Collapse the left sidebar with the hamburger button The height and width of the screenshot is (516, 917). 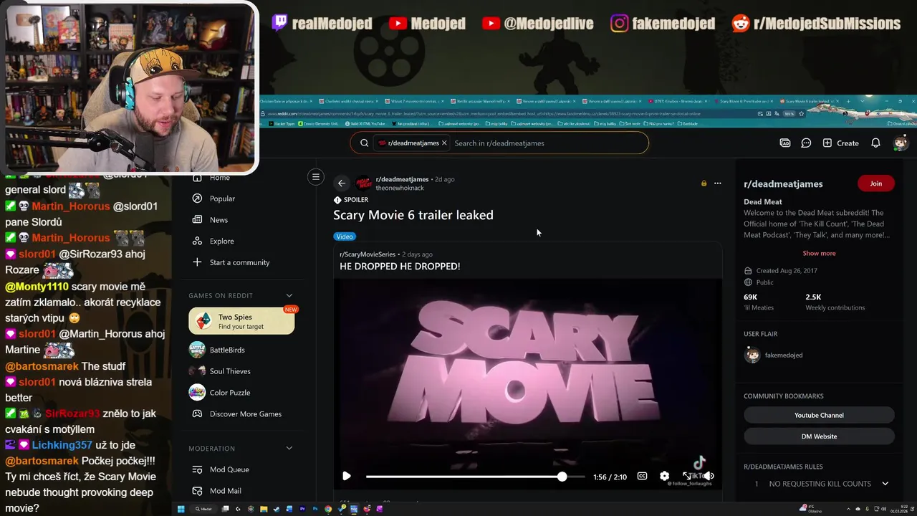(x=316, y=177)
